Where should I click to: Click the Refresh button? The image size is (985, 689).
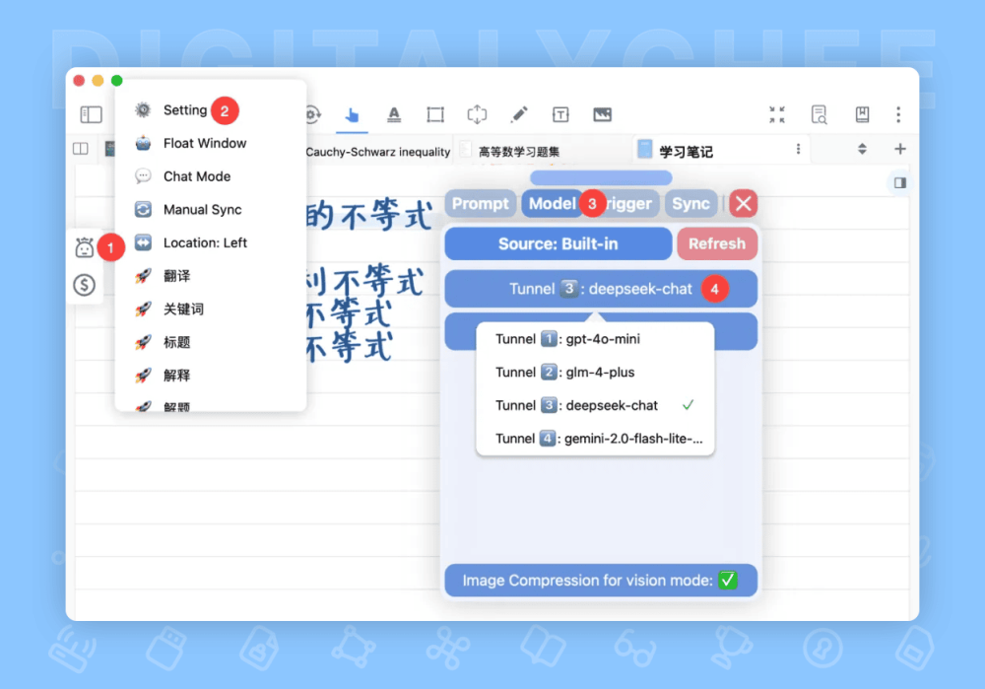pos(717,243)
